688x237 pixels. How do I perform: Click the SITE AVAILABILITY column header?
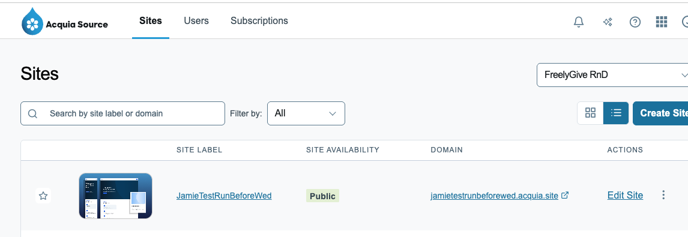click(343, 149)
